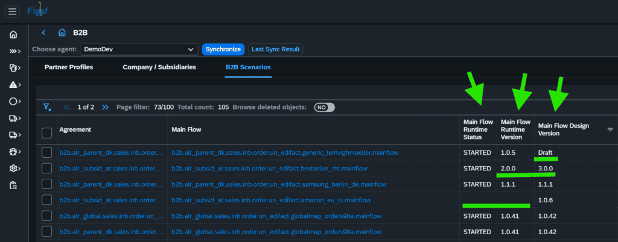Click design version value 3.0.0
Image resolution: width=618 pixels, height=242 pixels.
coord(546,168)
